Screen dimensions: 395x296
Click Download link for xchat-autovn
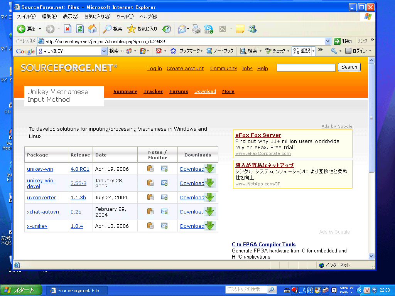click(192, 212)
